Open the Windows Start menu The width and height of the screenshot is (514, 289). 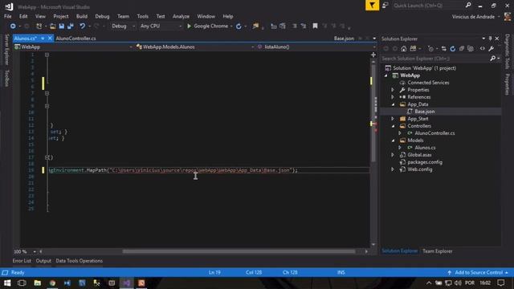click(7, 283)
